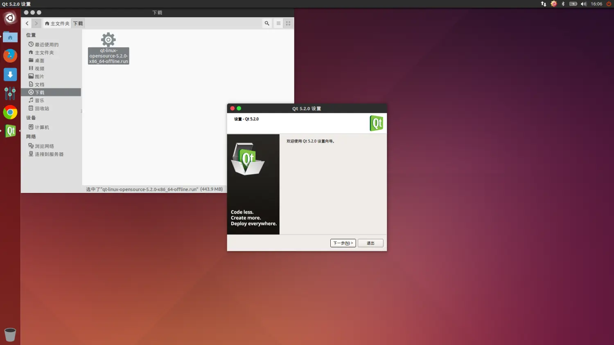Screen dimensions: 614x345
Task: Click the Qt logo in wizard header
Action: coord(377,123)
